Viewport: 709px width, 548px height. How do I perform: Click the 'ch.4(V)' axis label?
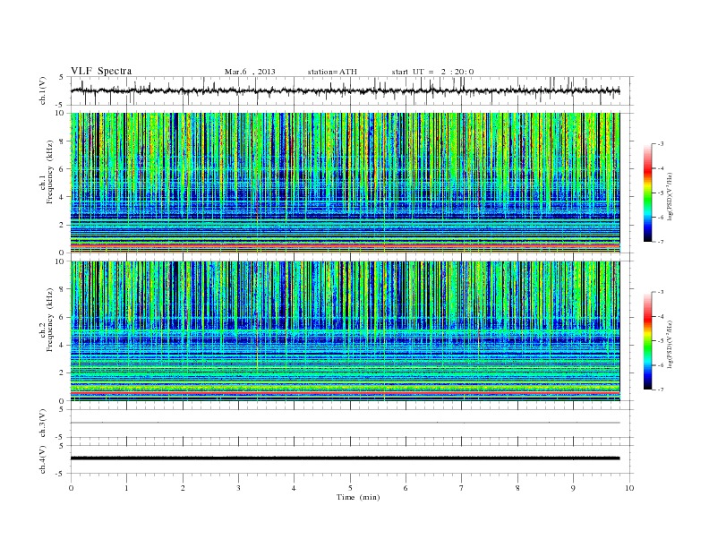point(43,459)
